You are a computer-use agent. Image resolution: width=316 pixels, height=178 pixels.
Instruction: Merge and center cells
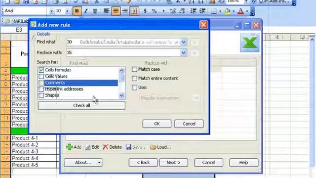pos(134,11)
